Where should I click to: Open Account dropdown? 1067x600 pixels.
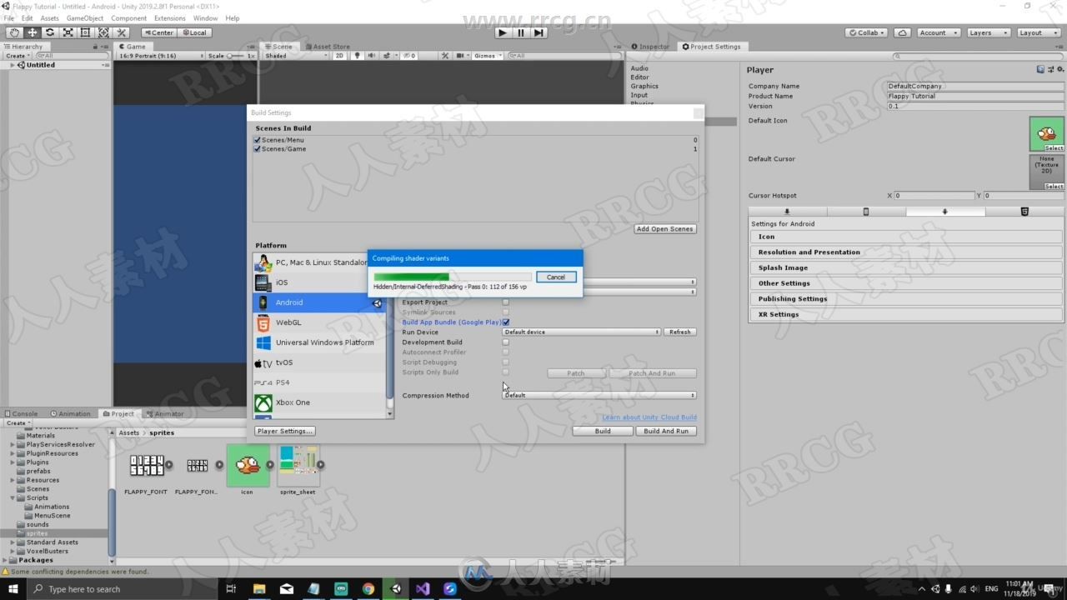tap(937, 32)
